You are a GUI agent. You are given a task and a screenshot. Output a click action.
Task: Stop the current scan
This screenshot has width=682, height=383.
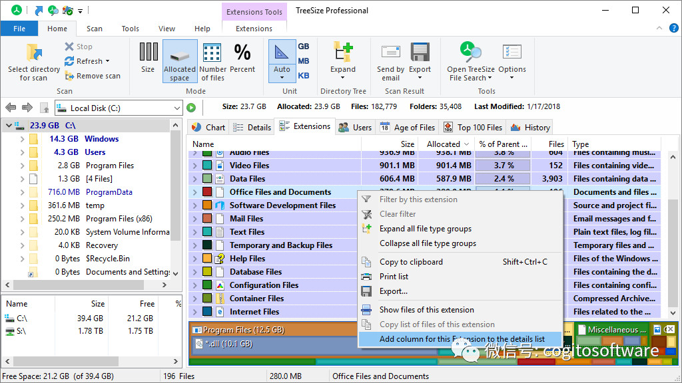tap(79, 47)
